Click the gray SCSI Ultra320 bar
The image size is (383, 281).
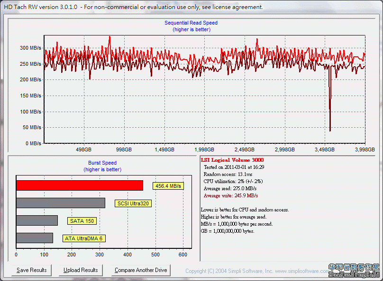point(60,203)
